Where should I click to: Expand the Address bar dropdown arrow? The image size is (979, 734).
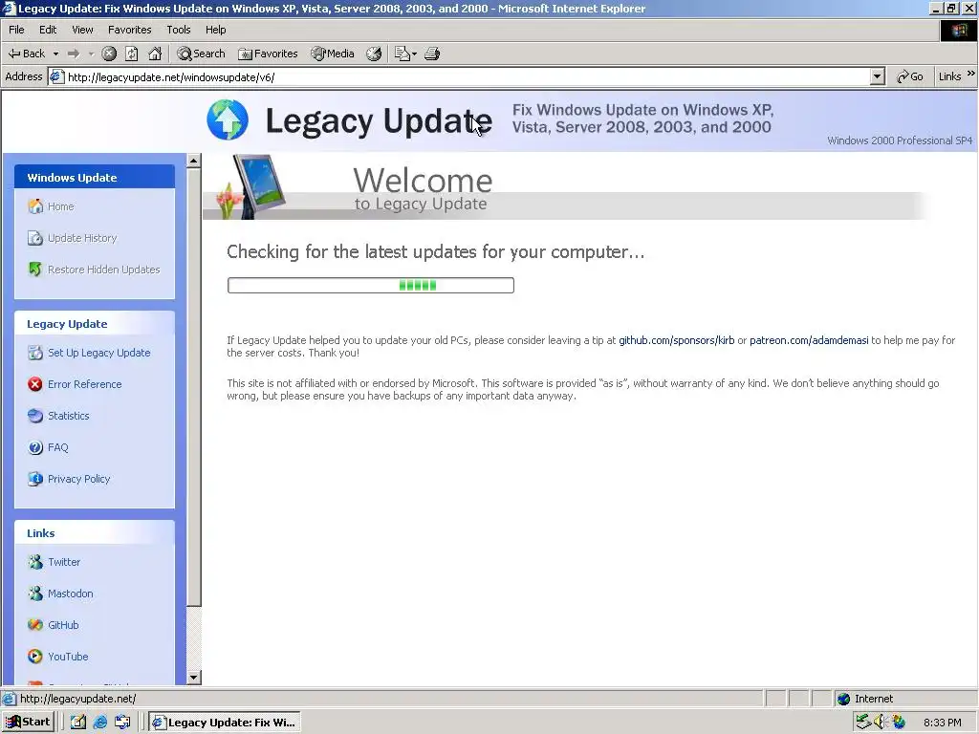click(878, 76)
